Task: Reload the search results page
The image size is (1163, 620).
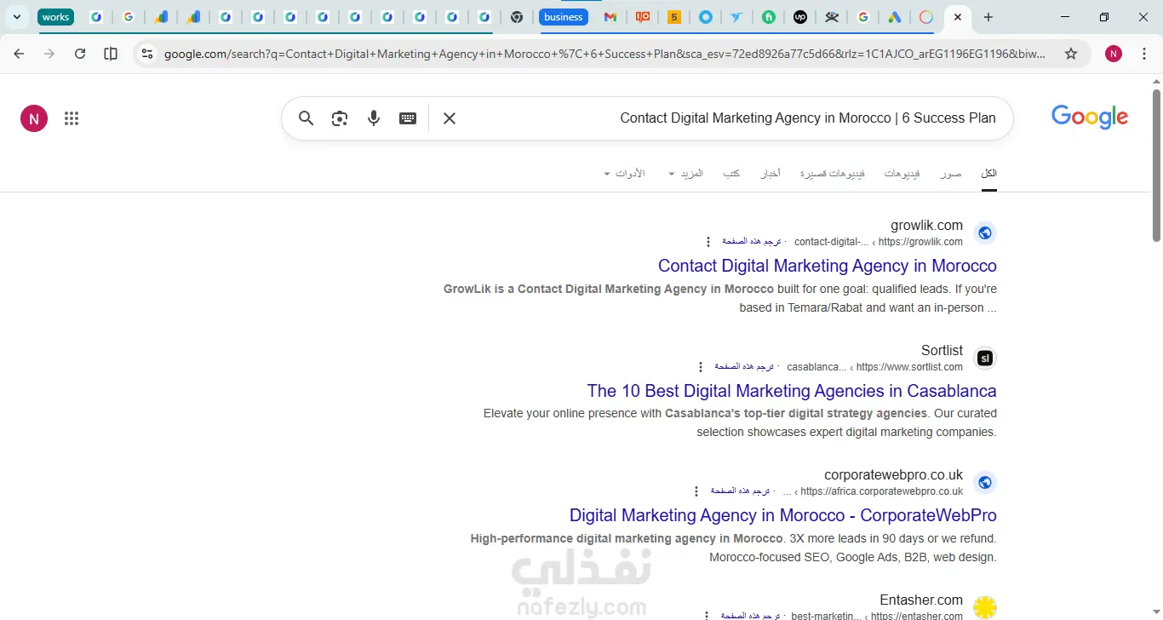Action: [x=80, y=54]
